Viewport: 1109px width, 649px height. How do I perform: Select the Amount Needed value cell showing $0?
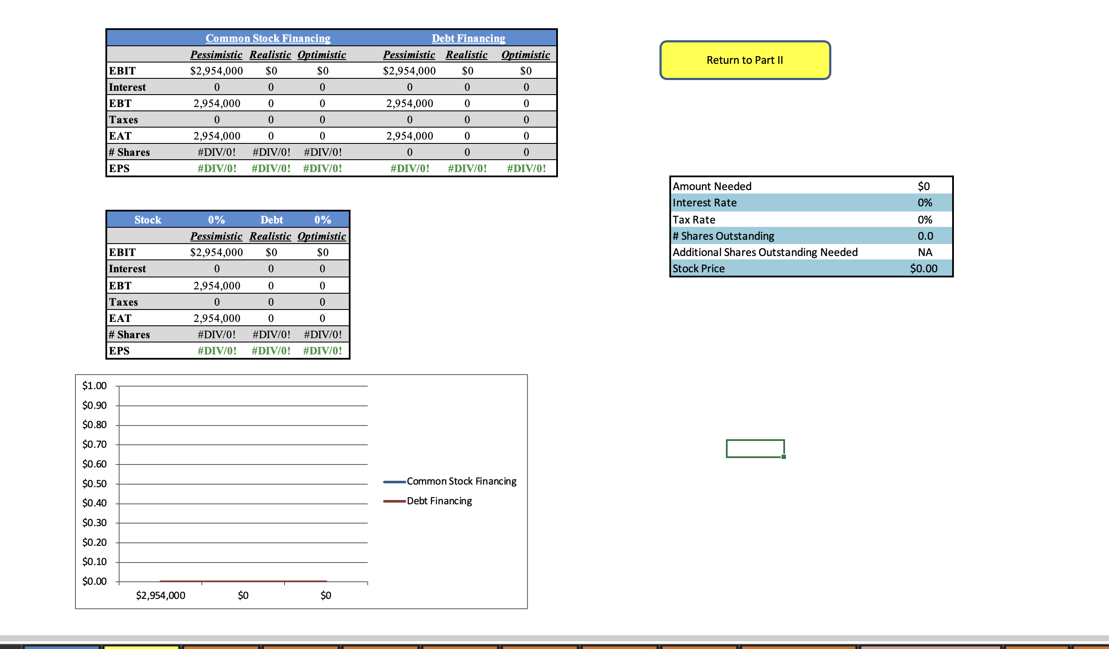tap(924, 186)
